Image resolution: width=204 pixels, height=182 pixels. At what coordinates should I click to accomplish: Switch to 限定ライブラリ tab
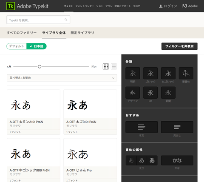pos(82,33)
